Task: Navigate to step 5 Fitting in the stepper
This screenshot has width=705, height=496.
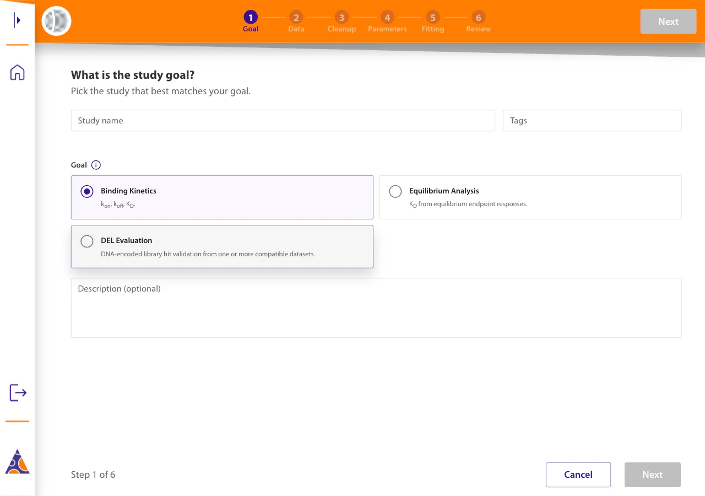Action: [433, 21]
